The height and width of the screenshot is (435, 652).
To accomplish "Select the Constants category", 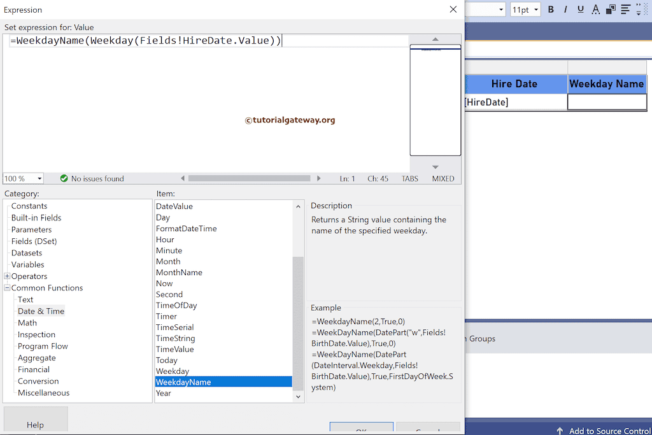I will tap(29, 206).
